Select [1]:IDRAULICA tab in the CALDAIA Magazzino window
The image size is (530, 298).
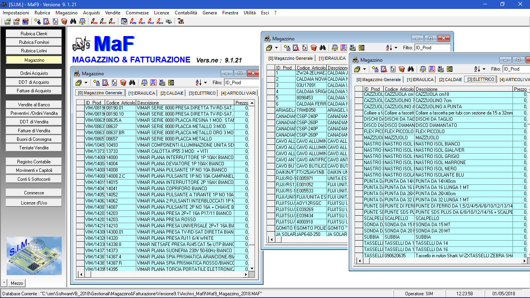(x=332, y=58)
